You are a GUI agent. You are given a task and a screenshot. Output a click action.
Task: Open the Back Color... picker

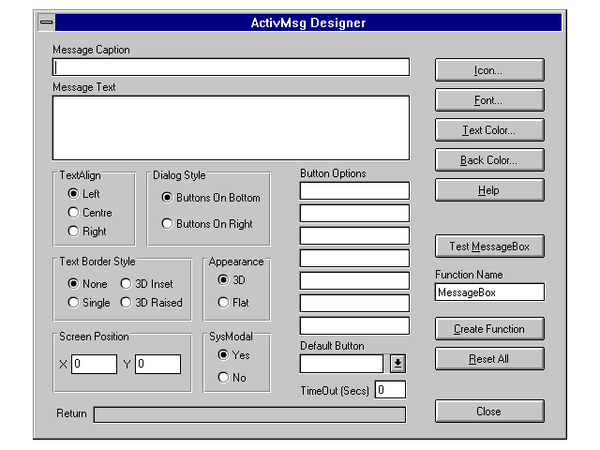click(488, 160)
